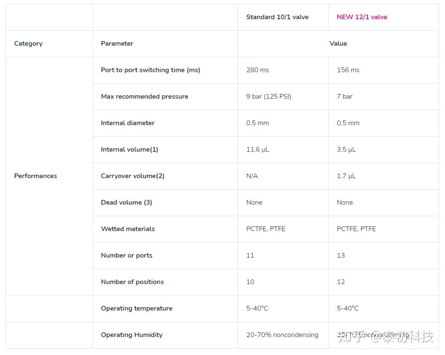Click the "Operating temperature" parameter label
This screenshot has height=355, width=445.
click(136, 308)
